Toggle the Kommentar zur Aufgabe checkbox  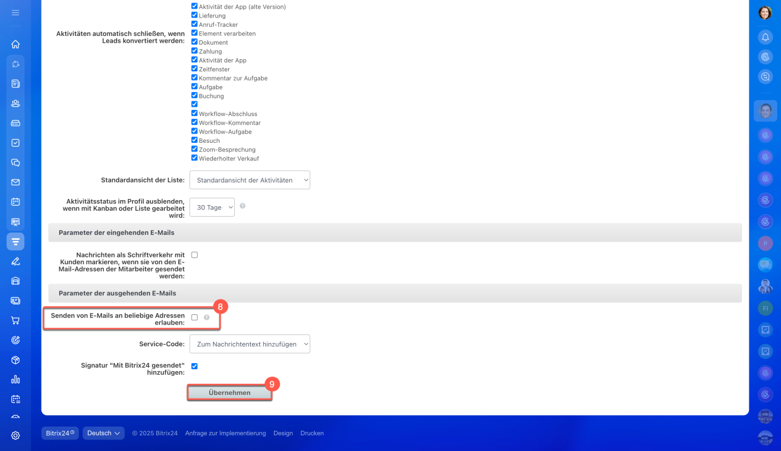[x=194, y=78]
